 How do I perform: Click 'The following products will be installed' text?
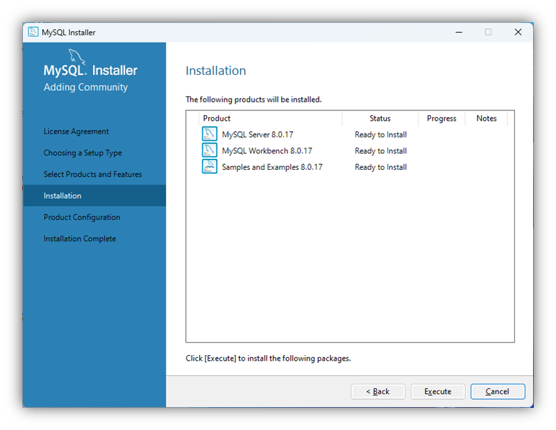[x=253, y=100]
